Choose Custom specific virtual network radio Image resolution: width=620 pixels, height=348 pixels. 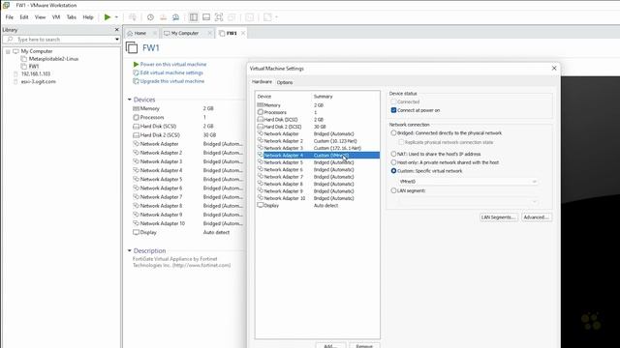(x=393, y=171)
